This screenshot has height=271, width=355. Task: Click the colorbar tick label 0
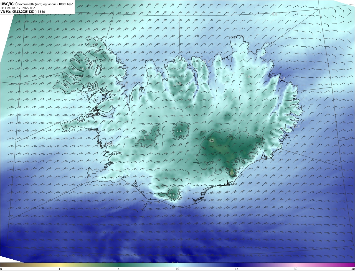tap(1, 269)
